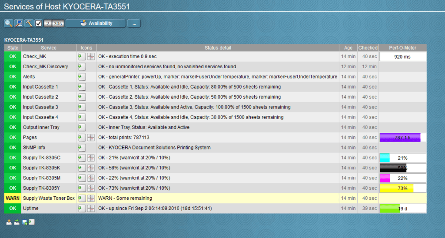Image resolution: width=445 pixels, height=238 pixels.
Task: Open action menu icon for Supply TK-8305C
Action: pos(82,158)
